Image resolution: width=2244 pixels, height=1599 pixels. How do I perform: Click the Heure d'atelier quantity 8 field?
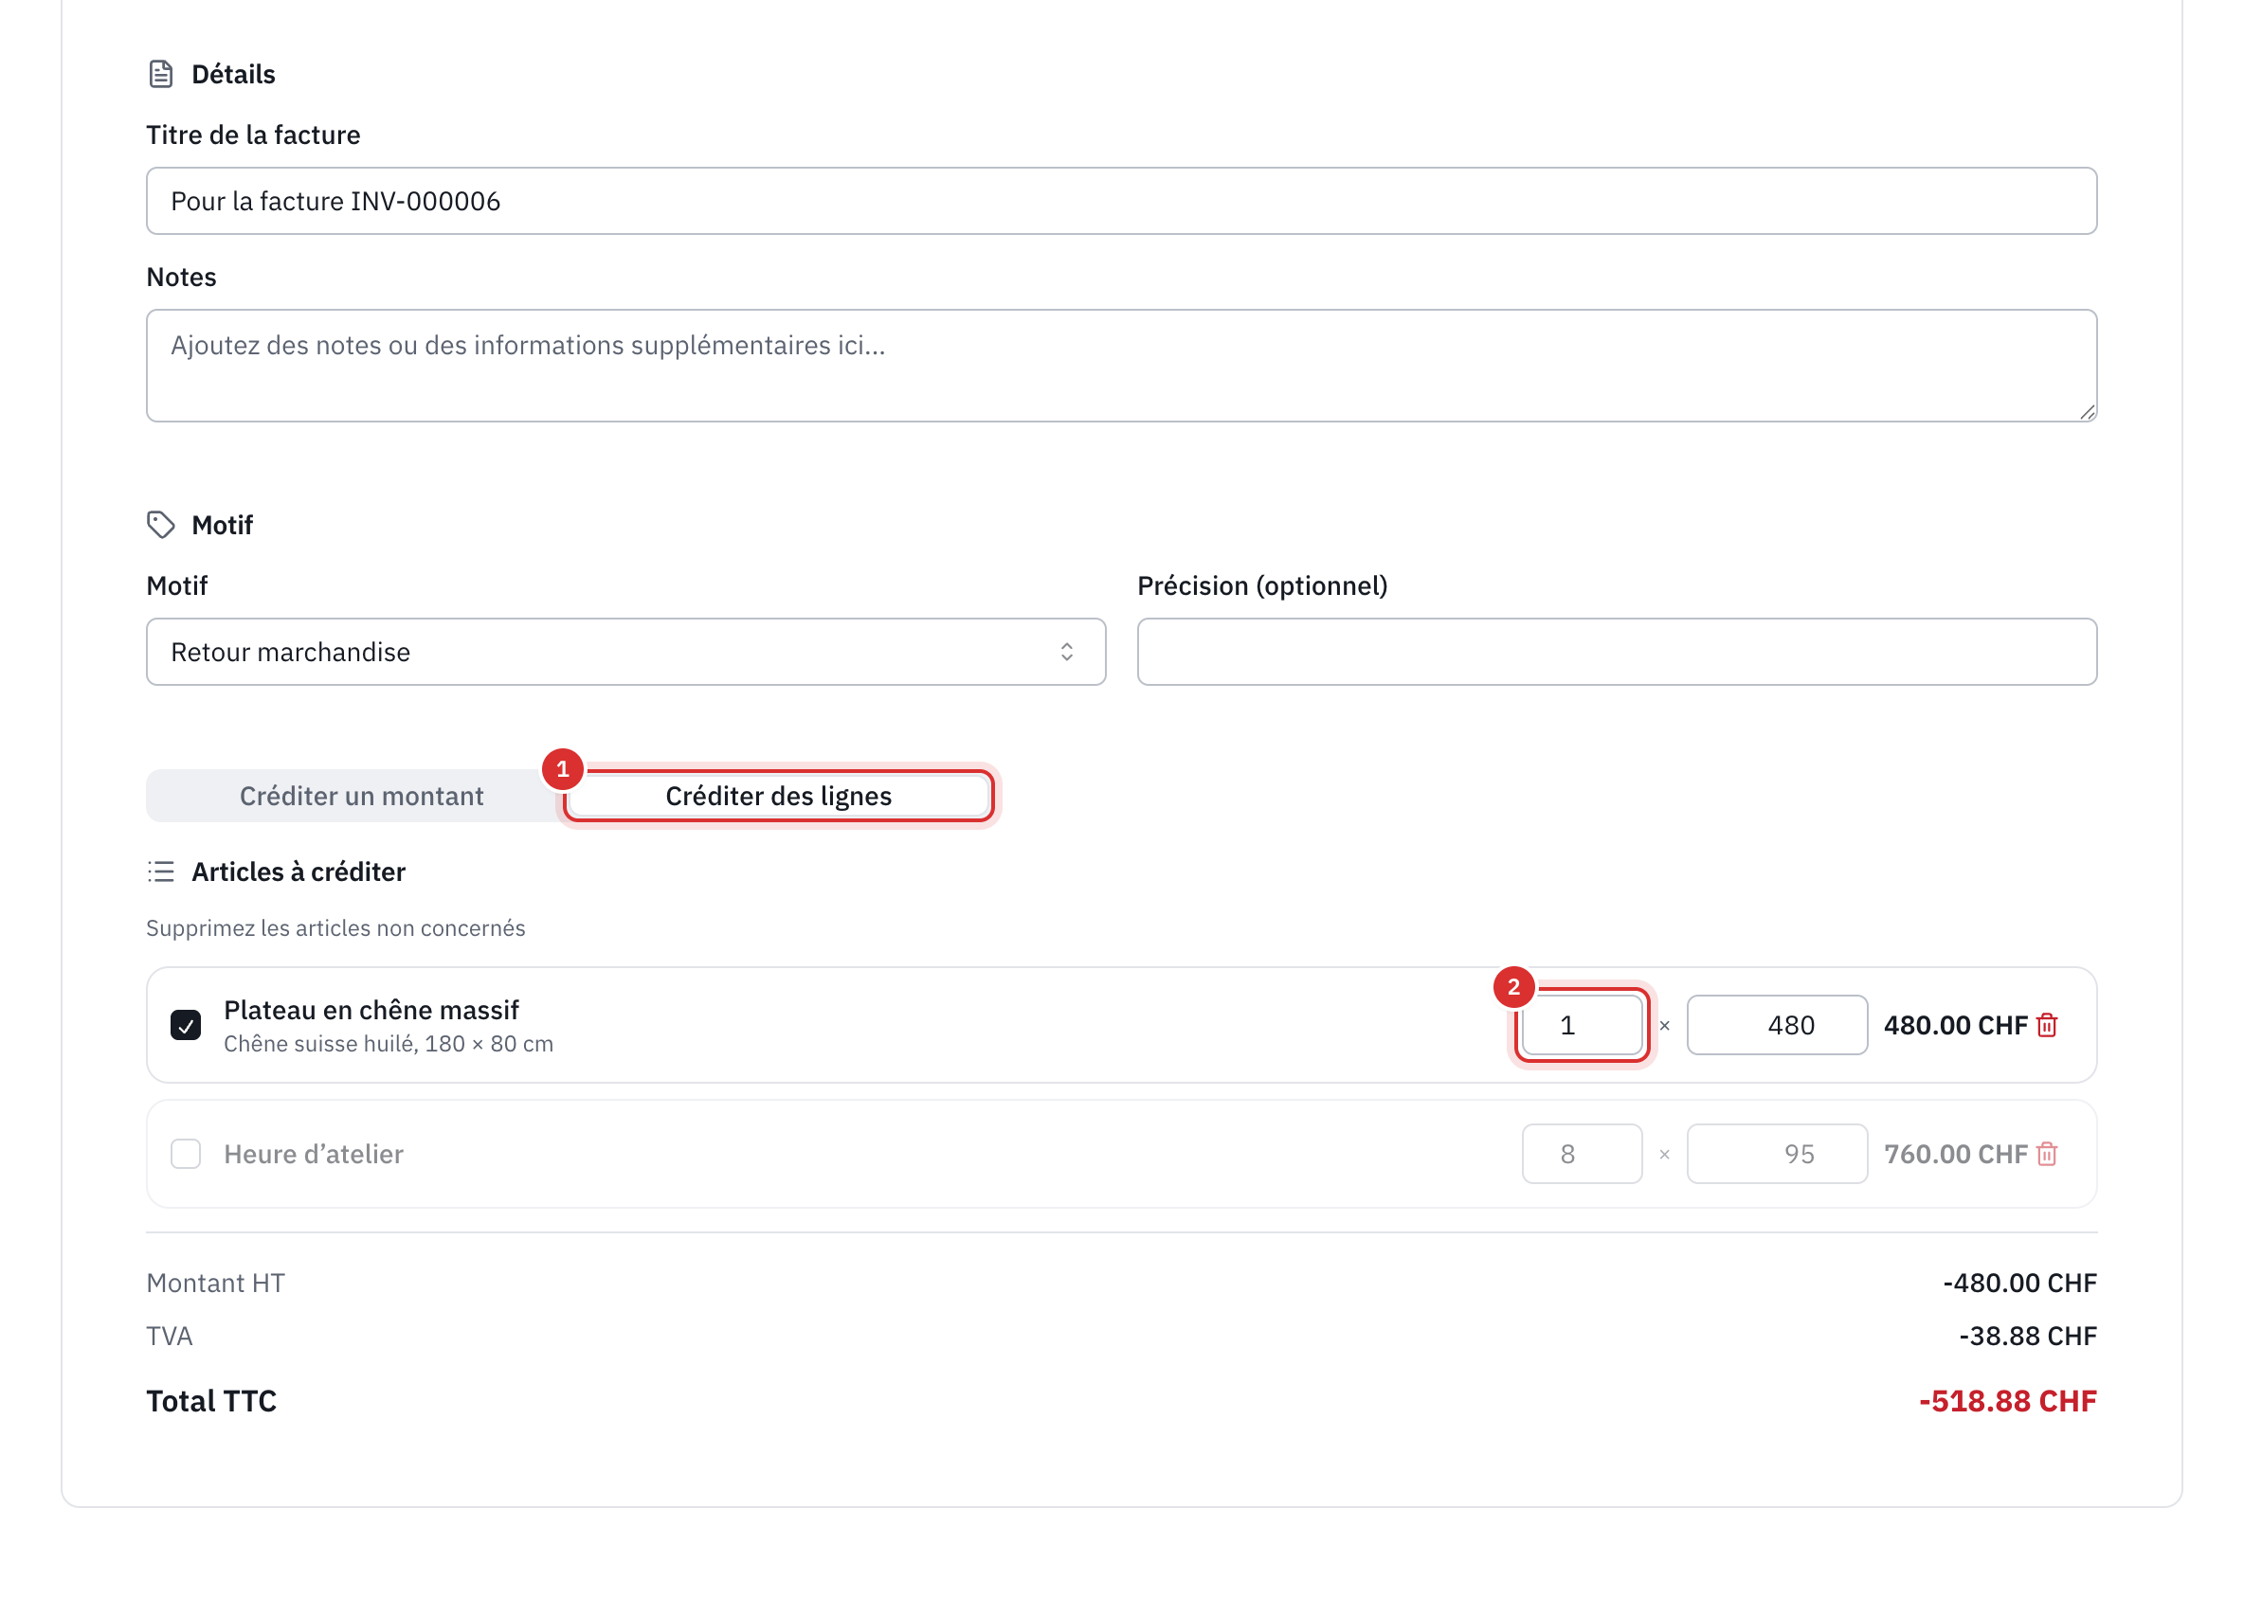pyautogui.click(x=1582, y=1154)
